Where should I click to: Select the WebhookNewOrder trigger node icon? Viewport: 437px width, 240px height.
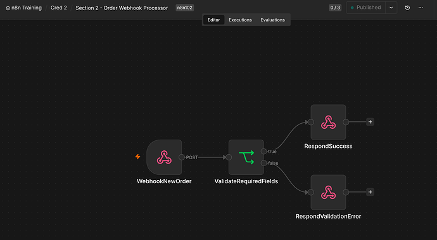tap(164, 157)
